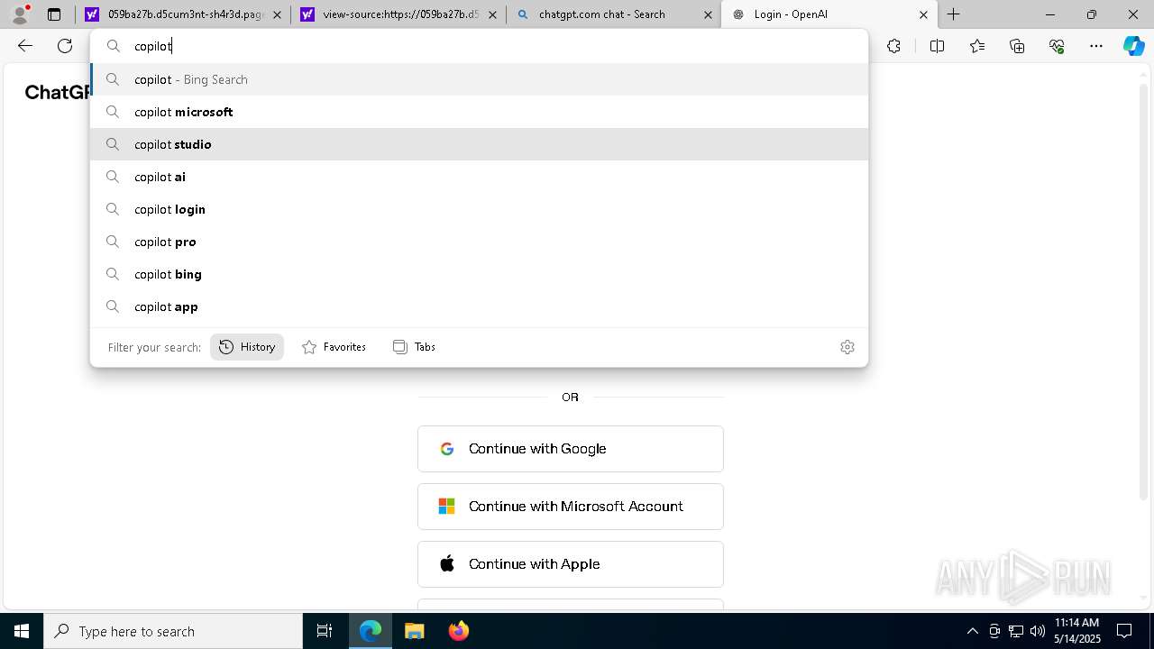Launch Firefox from the taskbar
This screenshot has height=649, width=1154.
[458, 631]
